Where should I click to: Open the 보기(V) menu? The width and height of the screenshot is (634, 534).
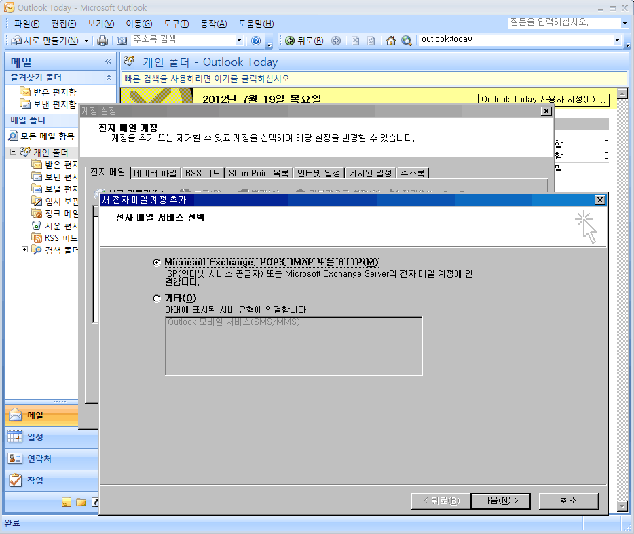pos(101,24)
